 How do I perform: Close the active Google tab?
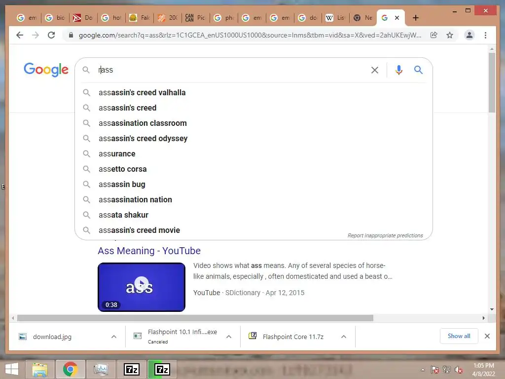pyautogui.click(x=397, y=18)
